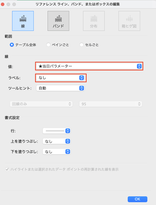Click the OK button
Image resolution: width=156 pixels, height=205 pixels.
(x=137, y=199)
